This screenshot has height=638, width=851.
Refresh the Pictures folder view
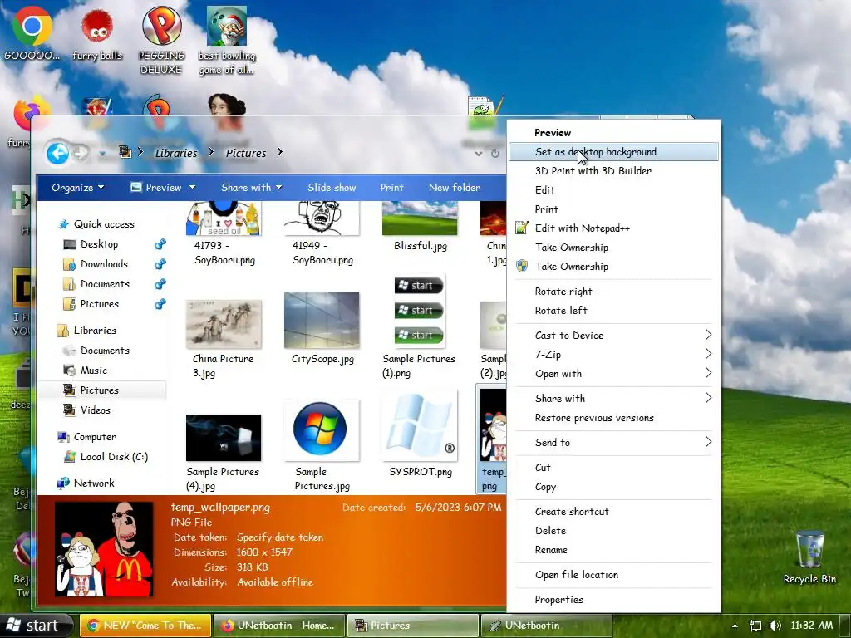pos(495,154)
